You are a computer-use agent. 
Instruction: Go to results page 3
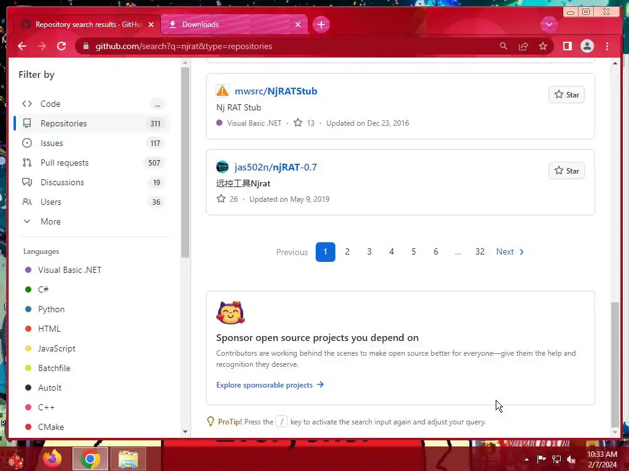pyautogui.click(x=369, y=252)
